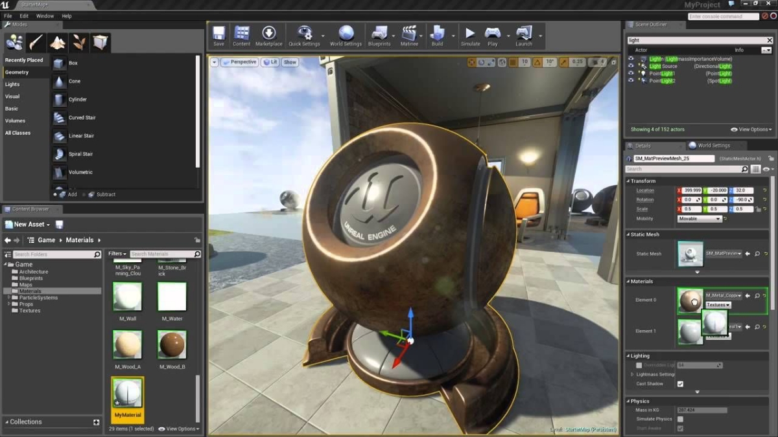
Task: Start Simulate mode icon
Action: pos(470,33)
